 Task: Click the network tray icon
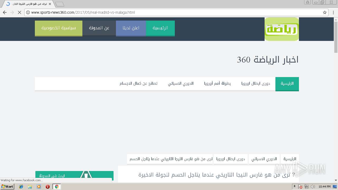[x=307, y=187]
